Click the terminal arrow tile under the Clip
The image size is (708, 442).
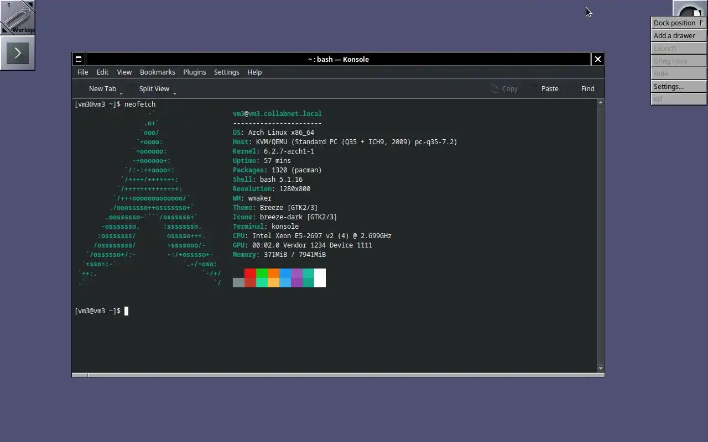click(17, 53)
